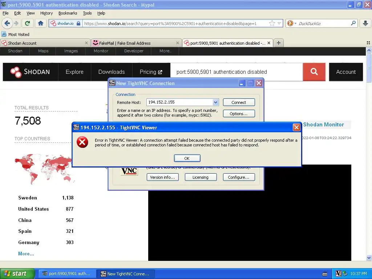Open the Explore page
Screen dimensions: 372x279
pos(74,72)
